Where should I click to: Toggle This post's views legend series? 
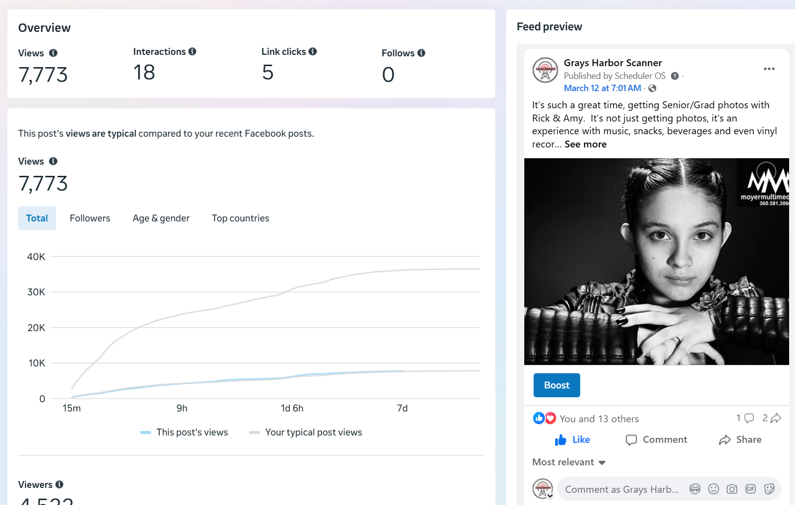pos(184,433)
